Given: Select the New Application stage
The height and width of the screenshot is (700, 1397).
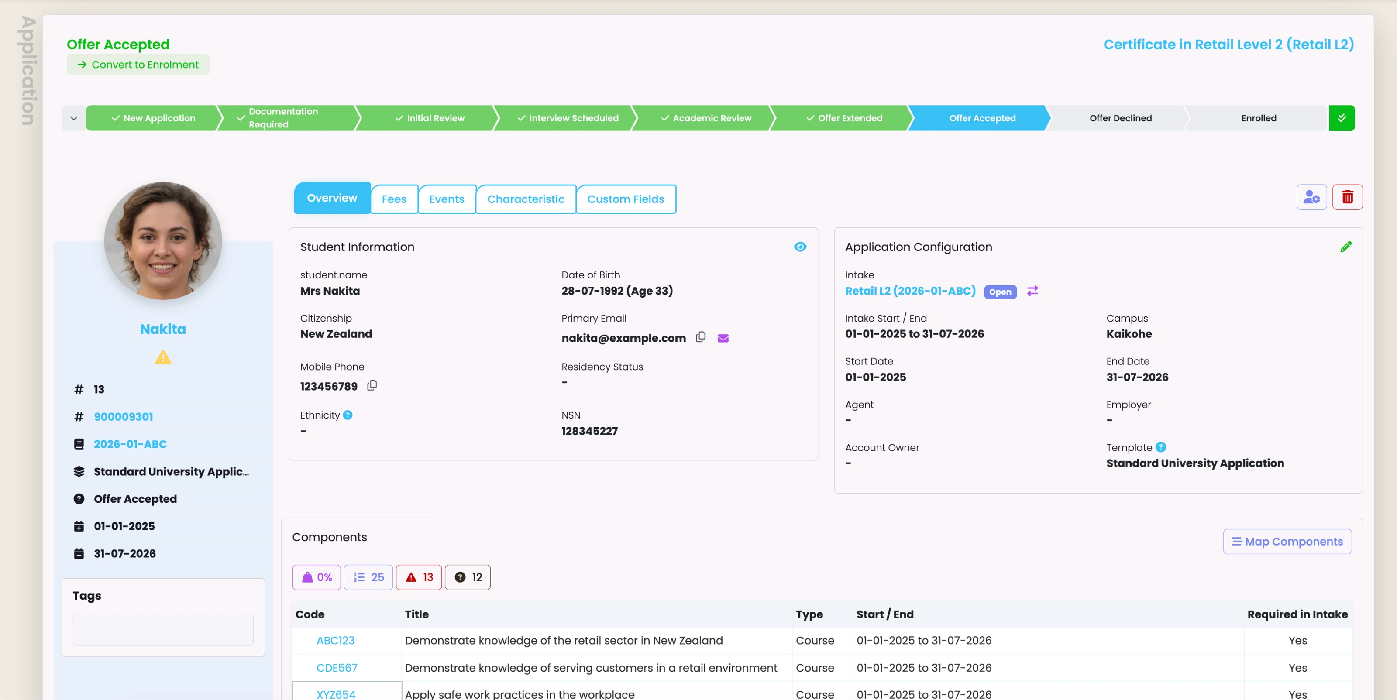Looking at the screenshot, I should pos(154,118).
